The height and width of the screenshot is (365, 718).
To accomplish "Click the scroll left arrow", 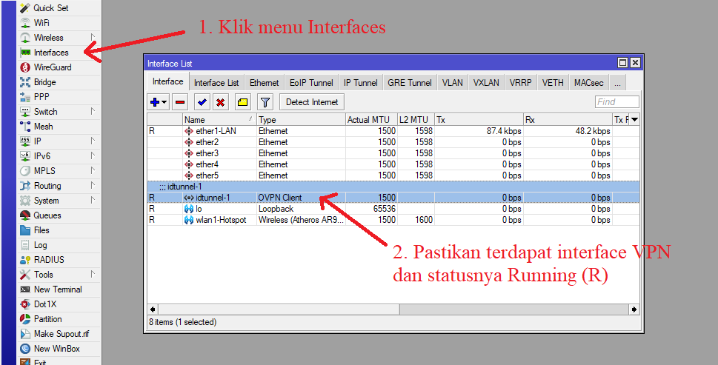I will click(x=153, y=309).
